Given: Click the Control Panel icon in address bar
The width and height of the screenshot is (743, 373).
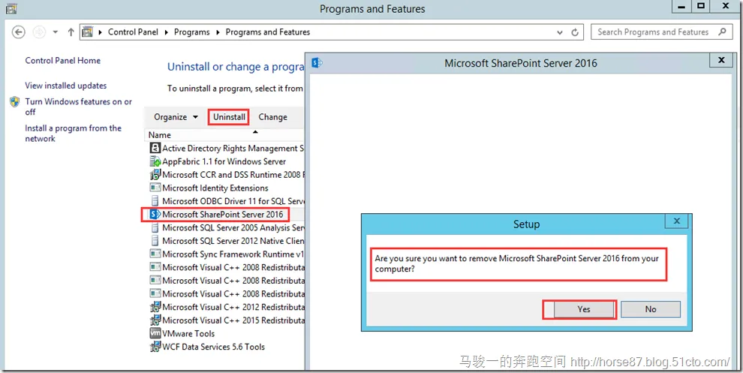Looking at the screenshot, I should tap(88, 32).
